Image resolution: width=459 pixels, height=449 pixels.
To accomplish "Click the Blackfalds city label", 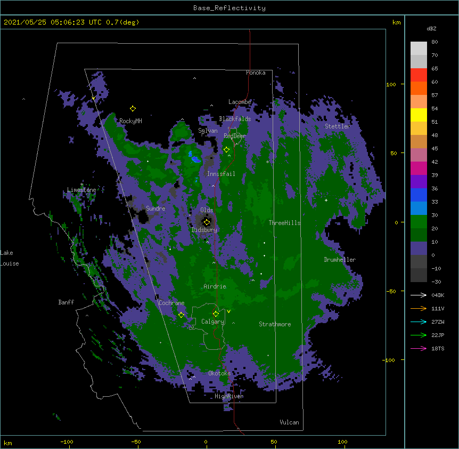I will [x=235, y=119].
